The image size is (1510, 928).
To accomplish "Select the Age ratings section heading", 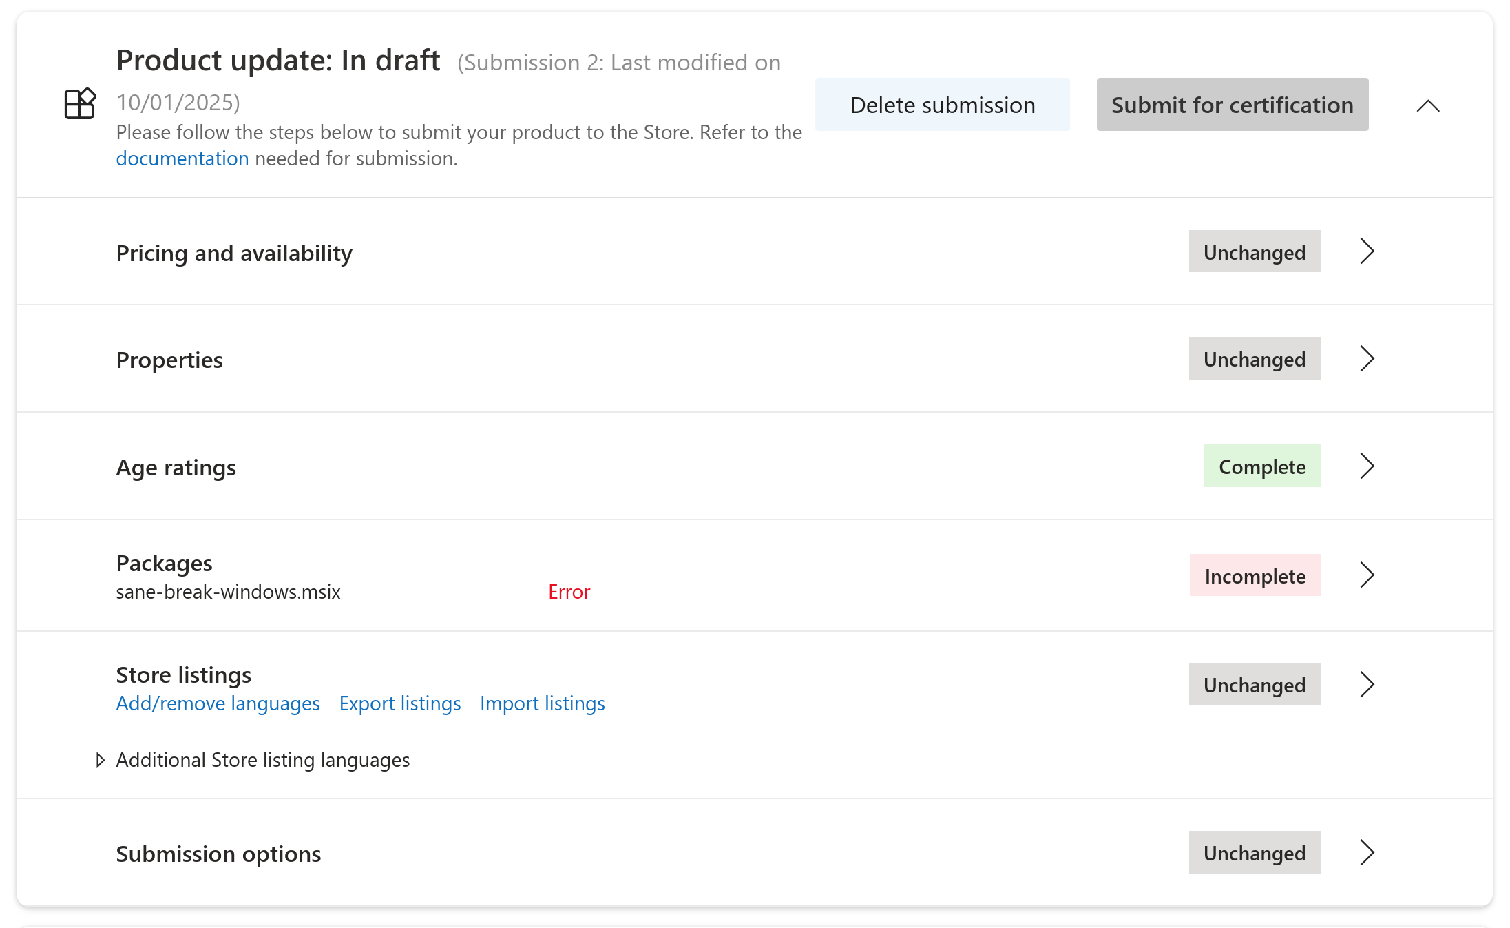I will click(x=176, y=467).
